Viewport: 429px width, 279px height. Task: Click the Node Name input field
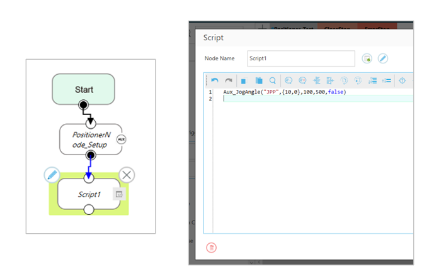[x=300, y=58]
